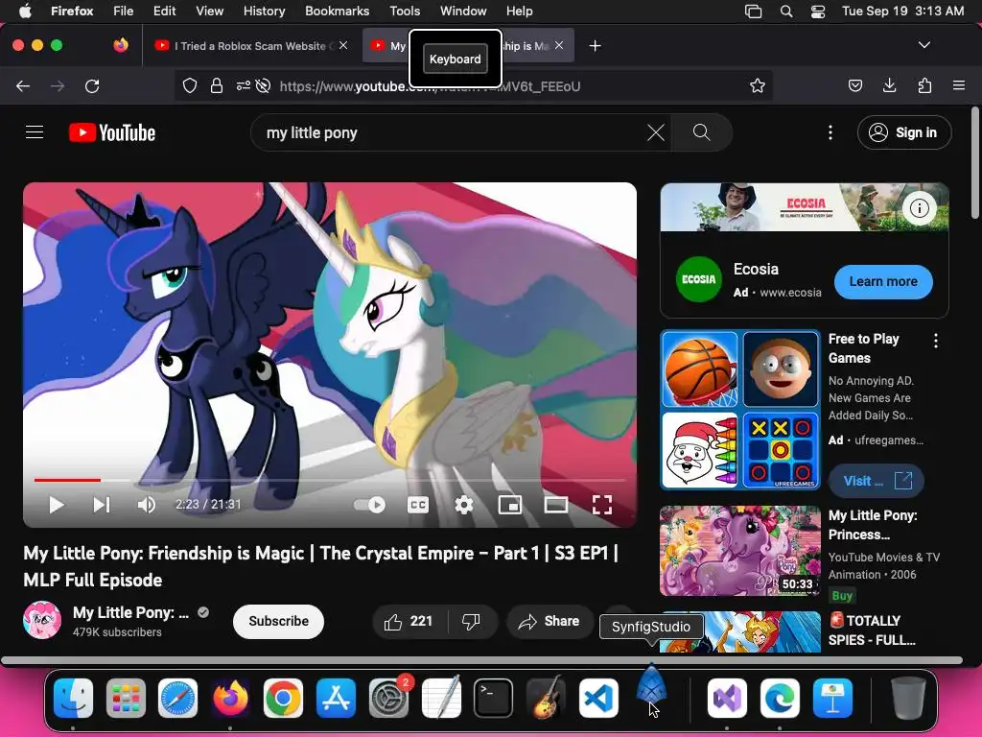Image resolution: width=982 pixels, height=737 pixels.
Task: Go back to the previous page
Action: pos(23,85)
